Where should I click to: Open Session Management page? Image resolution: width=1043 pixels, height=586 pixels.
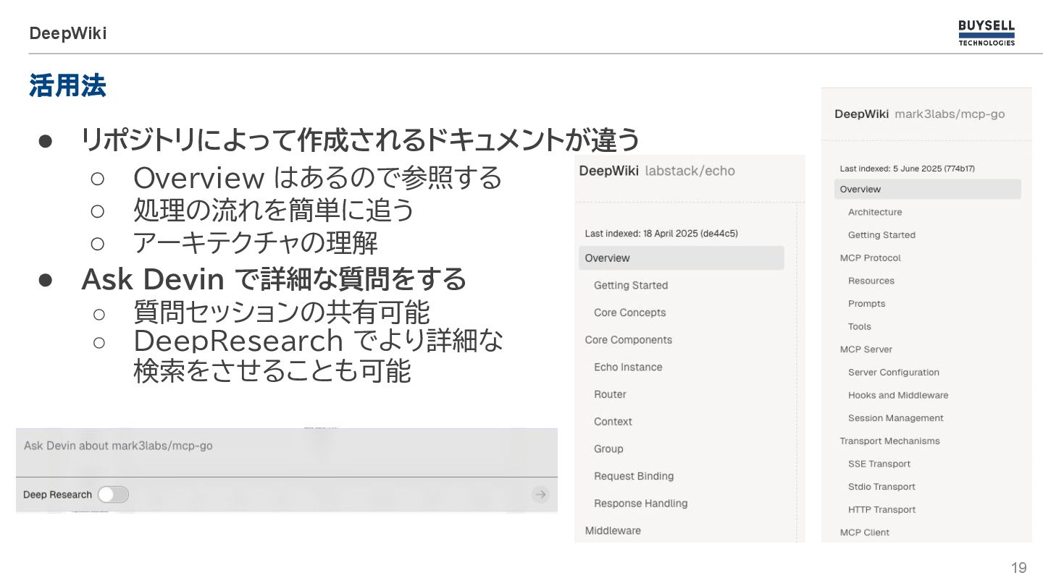pos(896,418)
